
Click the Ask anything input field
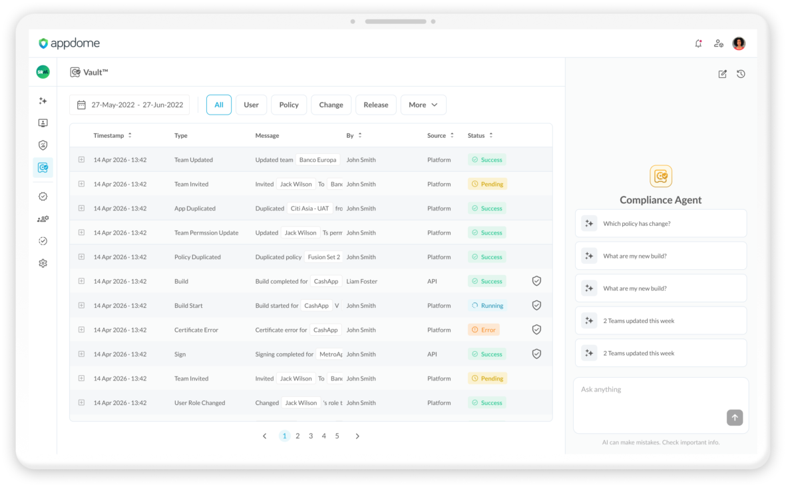[x=661, y=405]
